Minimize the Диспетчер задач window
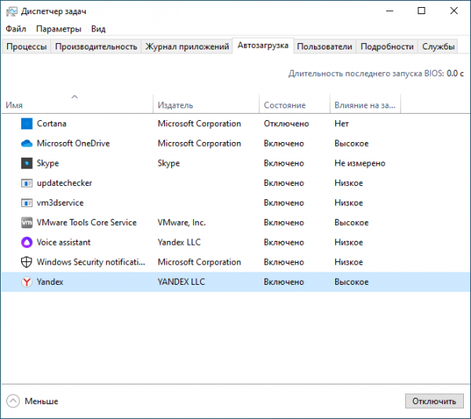Screen dimensions: 471x419 coord(389,11)
